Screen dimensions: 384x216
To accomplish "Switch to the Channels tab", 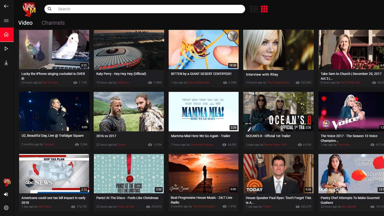I will 53,23.
